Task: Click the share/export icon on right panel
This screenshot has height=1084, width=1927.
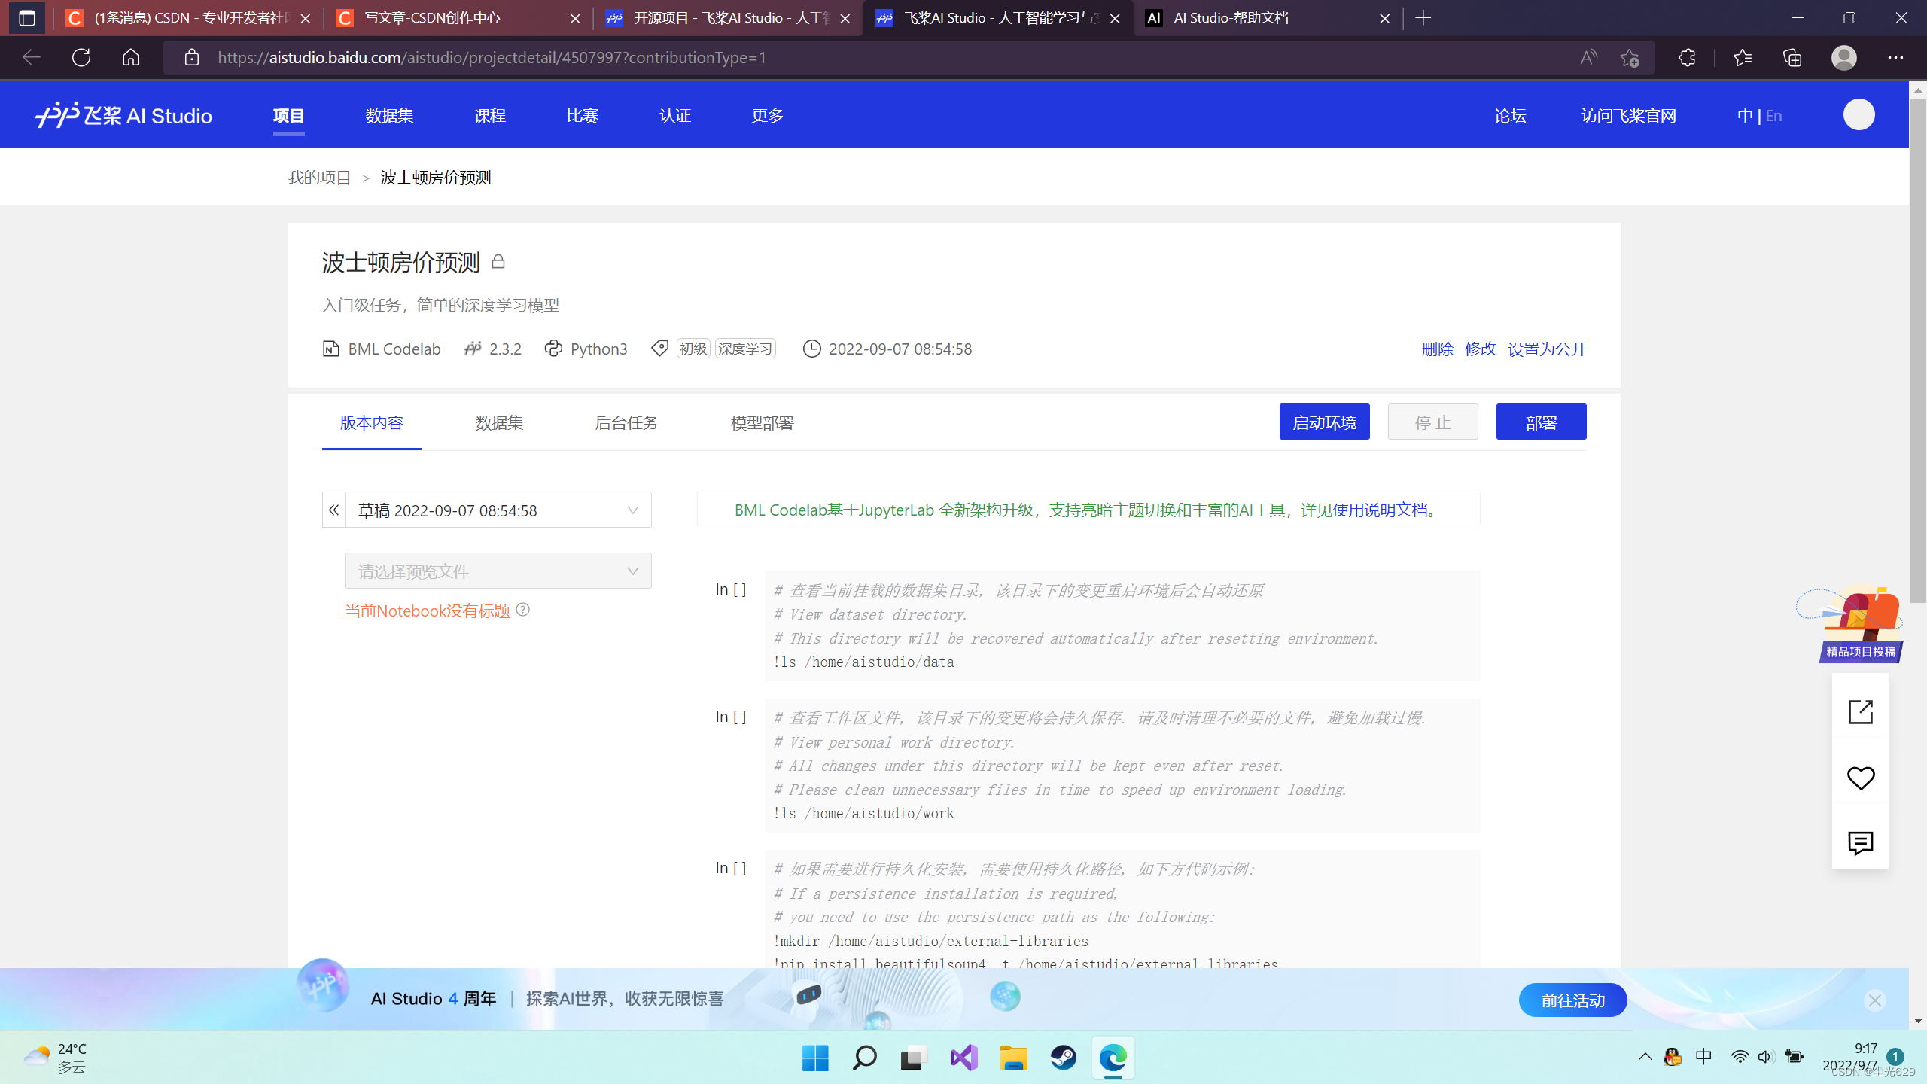Action: tap(1860, 711)
